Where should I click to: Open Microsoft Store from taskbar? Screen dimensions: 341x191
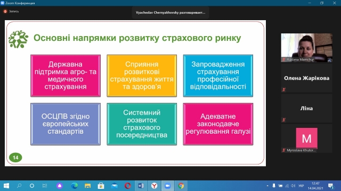[101, 186]
